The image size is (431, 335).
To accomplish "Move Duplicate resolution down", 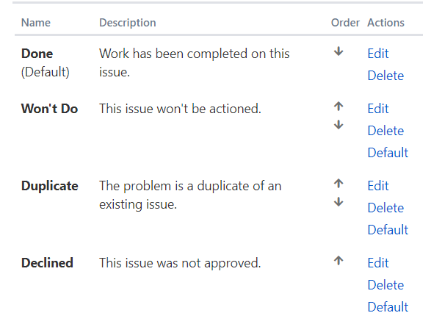I will coord(338,202).
